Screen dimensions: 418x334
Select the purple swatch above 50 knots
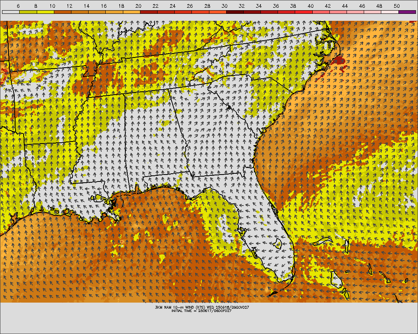point(407,12)
